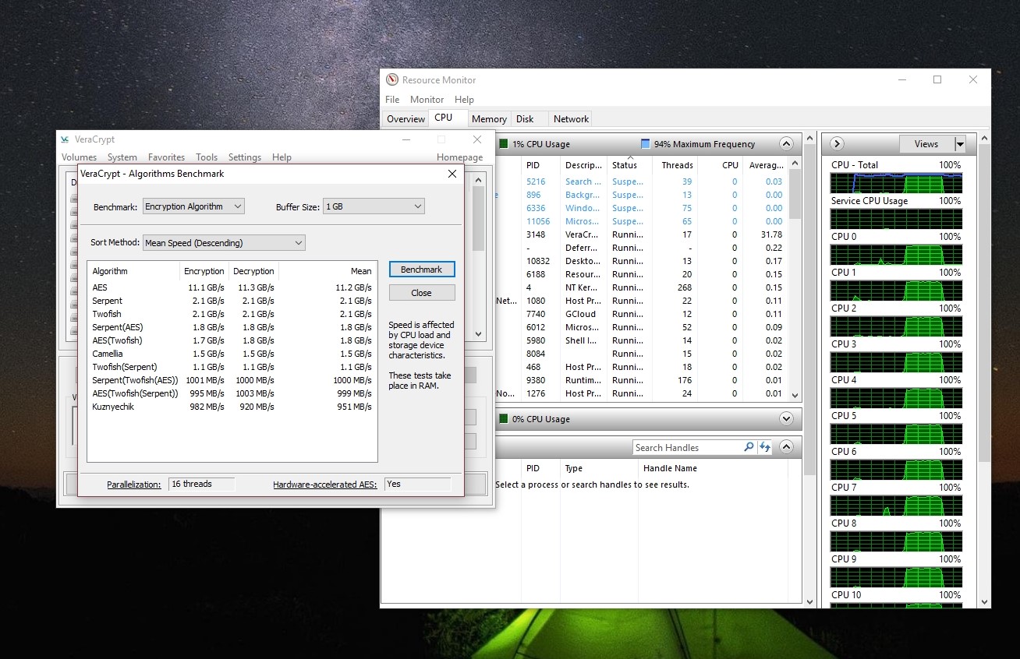Start the test with the Benchmark button
The width and height of the screenshot is (1020, 659).
click(x=421, y=270)
